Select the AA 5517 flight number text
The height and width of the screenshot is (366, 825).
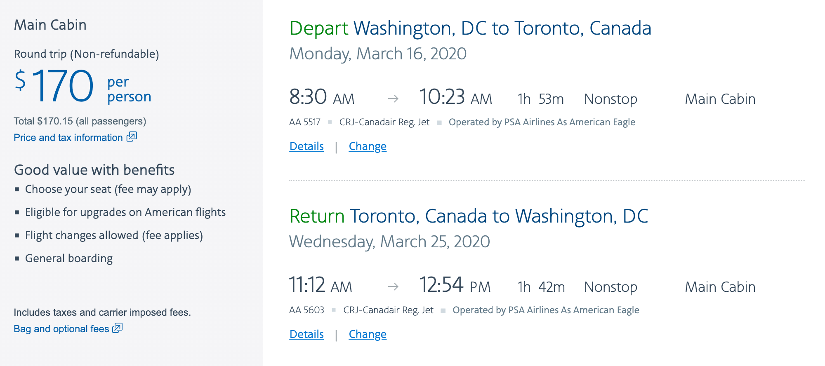(305, 122)
